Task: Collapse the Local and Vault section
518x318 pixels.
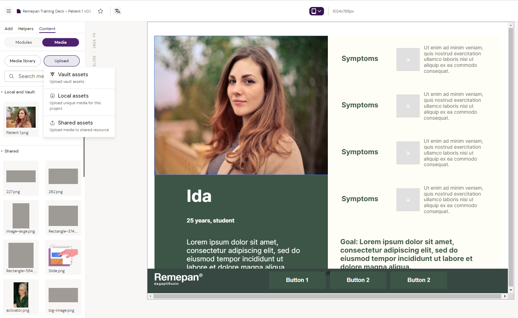Action: pos(2,92)
